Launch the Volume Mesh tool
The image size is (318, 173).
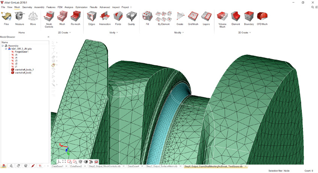click(222, 18)
